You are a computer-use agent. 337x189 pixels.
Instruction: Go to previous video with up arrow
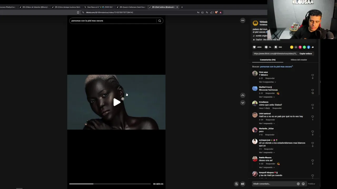(243, 95)
